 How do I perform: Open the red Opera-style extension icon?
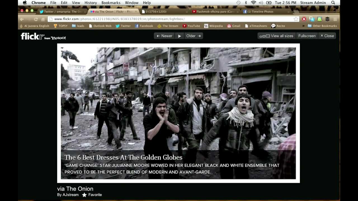pos(304,19)
